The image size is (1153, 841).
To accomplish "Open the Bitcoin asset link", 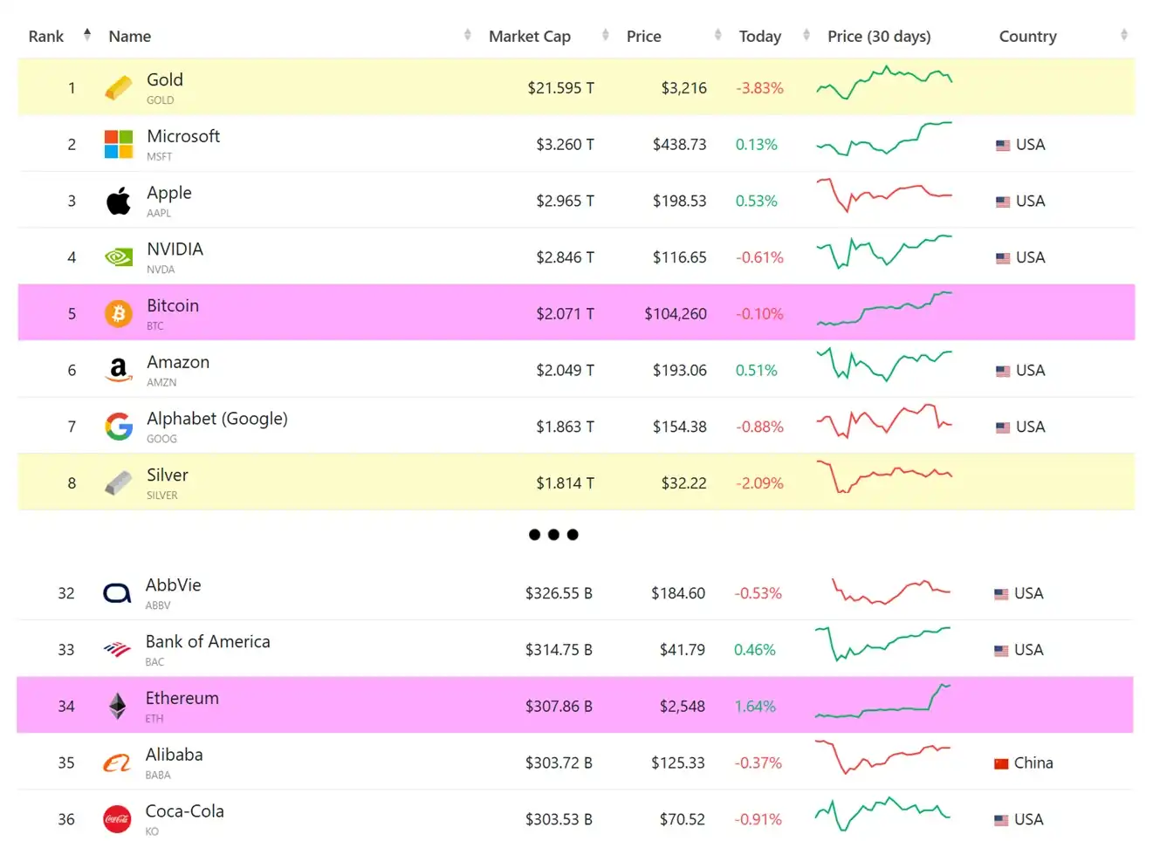I will pos(173,305).
